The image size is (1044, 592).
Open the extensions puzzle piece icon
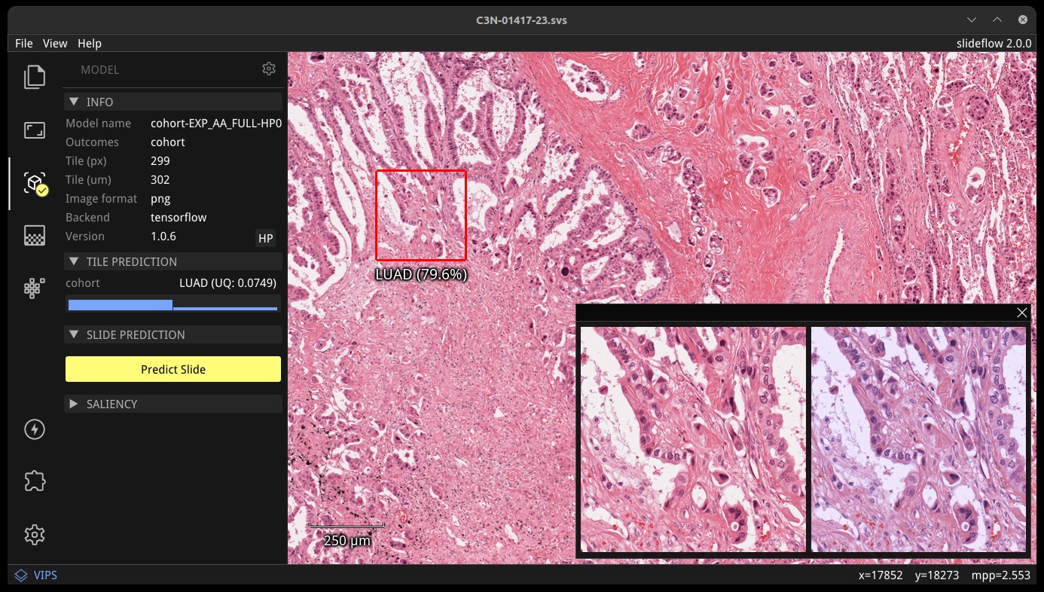(35, 481)
